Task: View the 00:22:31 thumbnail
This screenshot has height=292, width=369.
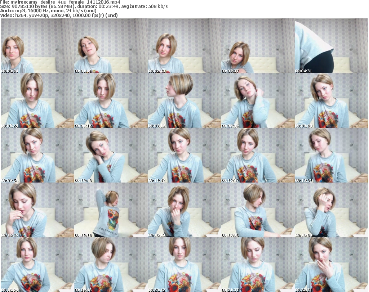Action: point(332,265)
